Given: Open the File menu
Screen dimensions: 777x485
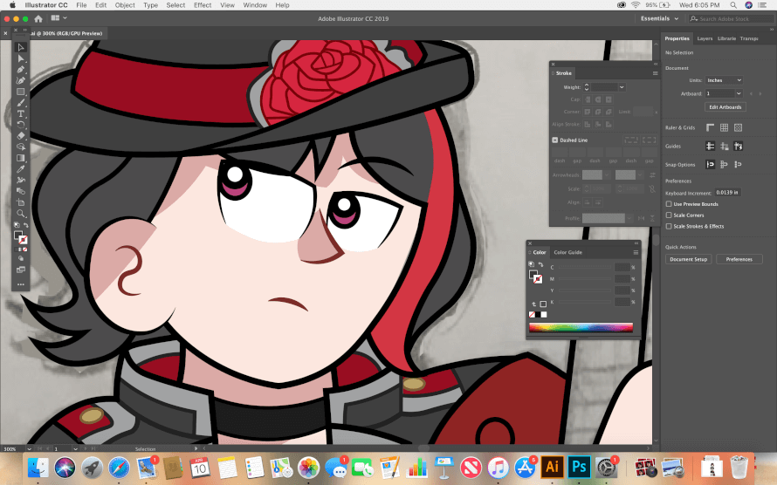Looking at the screenshot, I should click(81, 5).
